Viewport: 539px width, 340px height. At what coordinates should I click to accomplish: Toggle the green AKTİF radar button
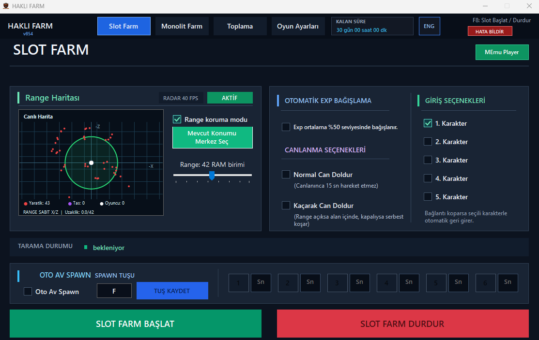tap(230, 98)
